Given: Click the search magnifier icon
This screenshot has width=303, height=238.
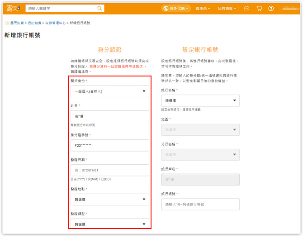Looking at the screenshot, I should coord(99,8).
